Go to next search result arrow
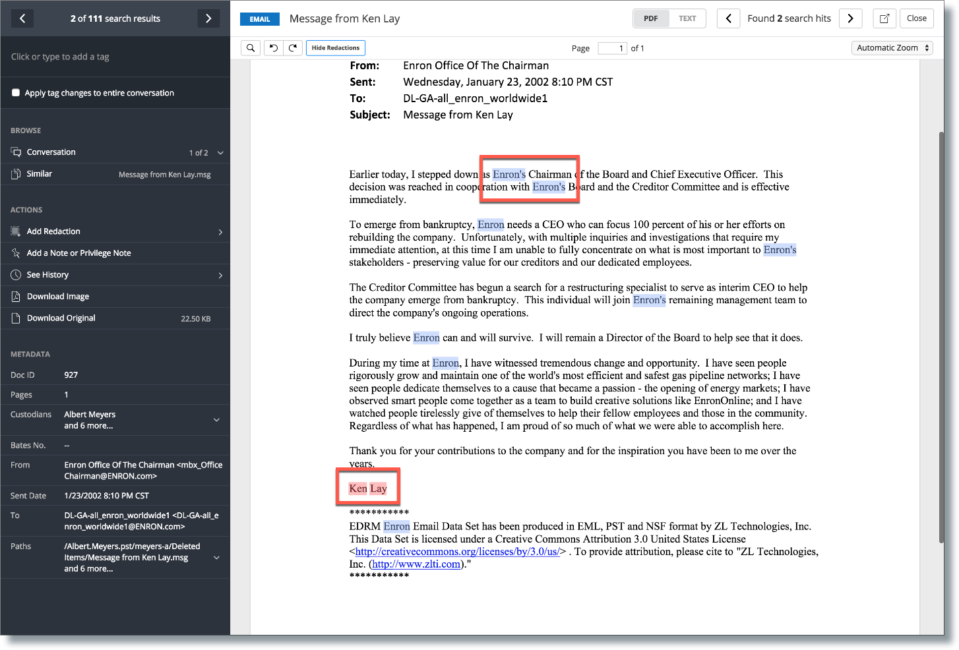The width and height of the screenshot is (959, 650). [x=208, y=18]
